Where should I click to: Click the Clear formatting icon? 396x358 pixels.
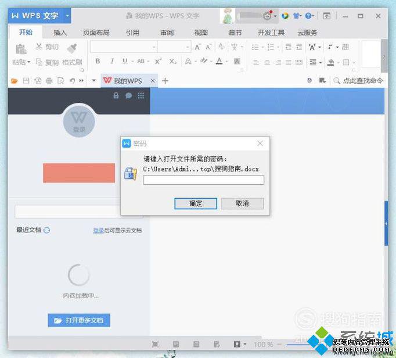click(221, 46)
